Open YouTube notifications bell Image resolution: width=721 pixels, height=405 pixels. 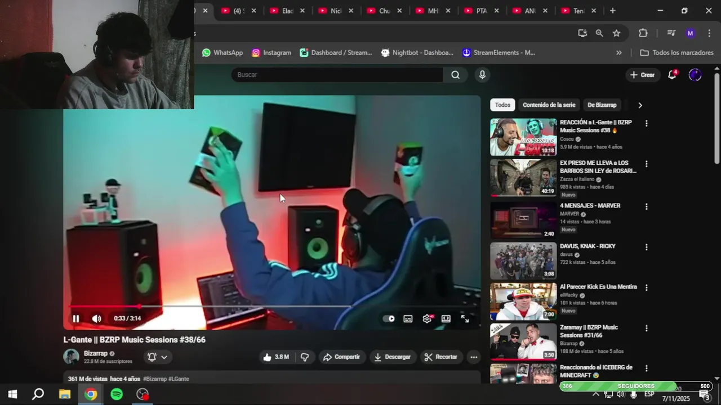click(x=672, y=75)
